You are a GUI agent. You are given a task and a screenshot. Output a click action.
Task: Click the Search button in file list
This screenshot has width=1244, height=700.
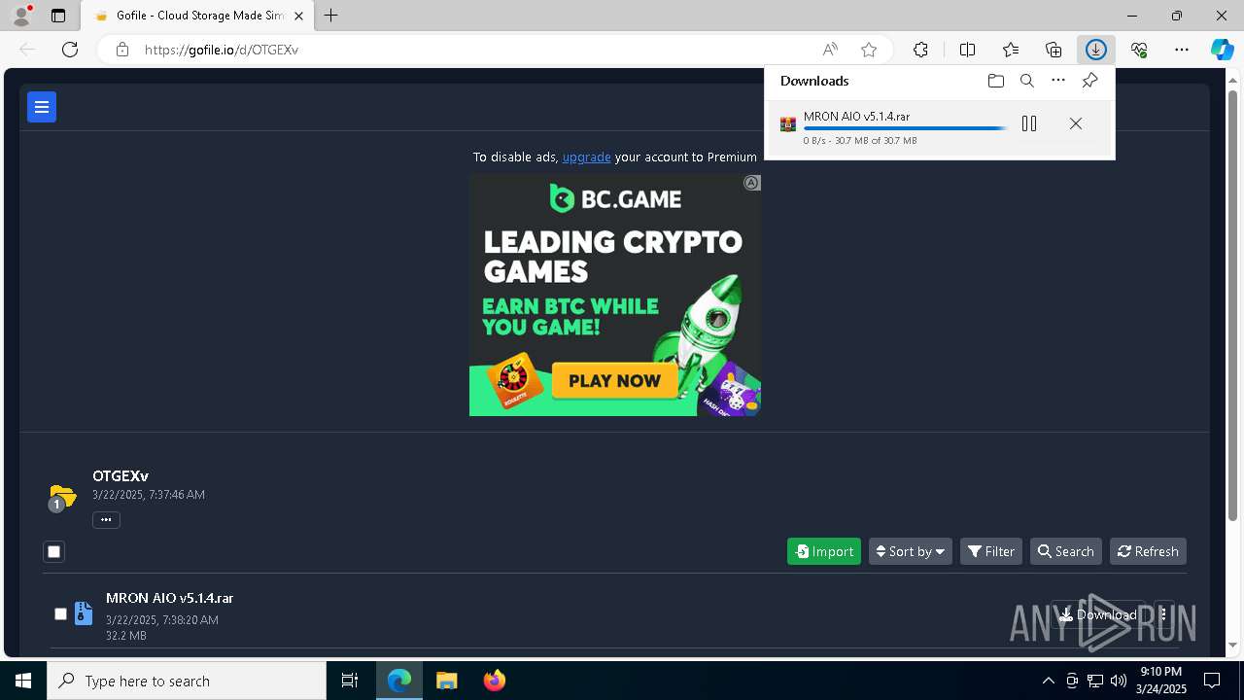[x=1066, y=551]
